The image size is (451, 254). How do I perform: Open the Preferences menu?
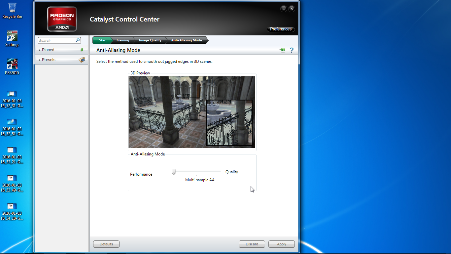(281, 29)
